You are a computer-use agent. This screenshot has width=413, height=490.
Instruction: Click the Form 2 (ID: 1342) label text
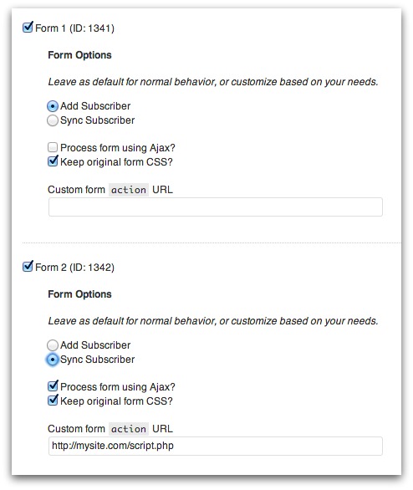pyautogui.click(x=74, y=268)
